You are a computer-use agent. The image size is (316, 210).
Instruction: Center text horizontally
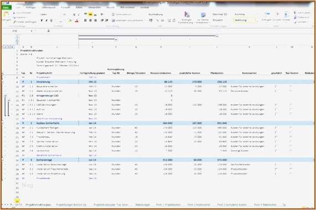pyautogui.click(x=90, y=20)
